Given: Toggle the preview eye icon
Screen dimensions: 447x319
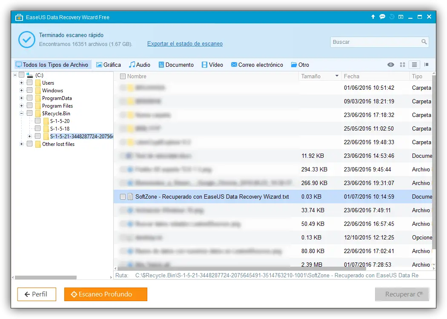Looking at the screenshot, I should tap(390, 65).
